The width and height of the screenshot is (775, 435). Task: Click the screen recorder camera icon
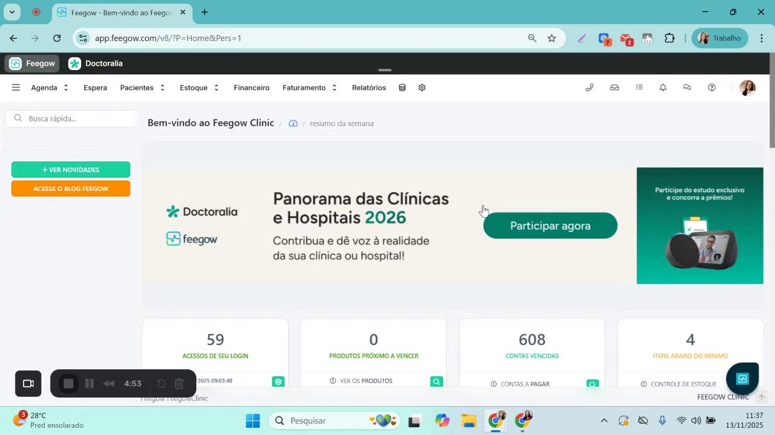point(28,384)
